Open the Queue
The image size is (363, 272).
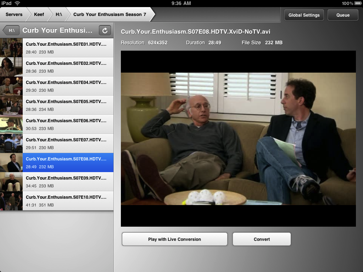click(343, 15)
